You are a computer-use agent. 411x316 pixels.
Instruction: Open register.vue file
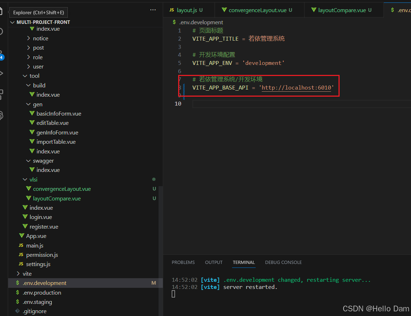pyautogui.click(x=44, y=227)
